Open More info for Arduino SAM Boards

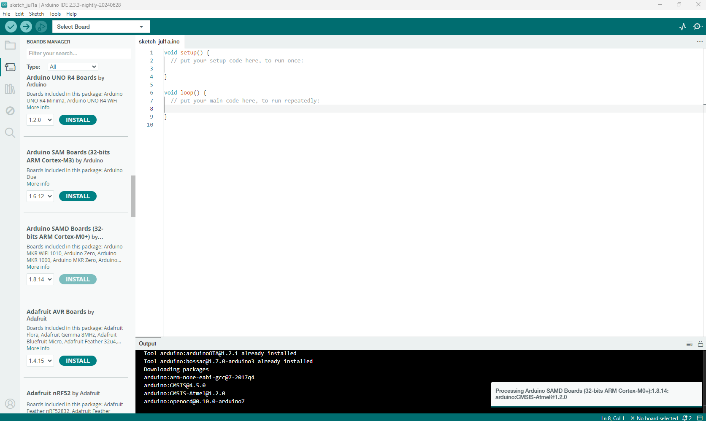[38, 184]
